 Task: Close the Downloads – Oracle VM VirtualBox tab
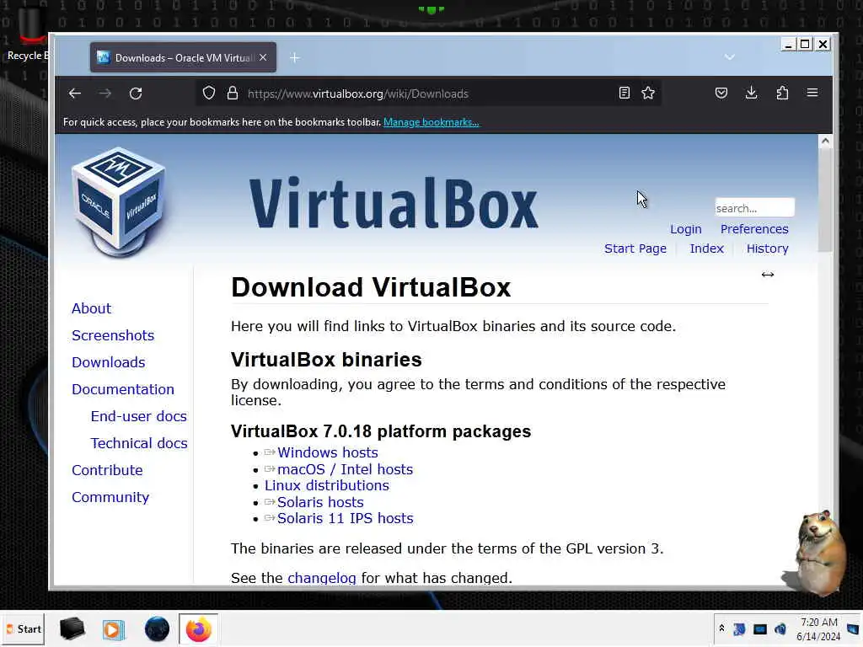(x=263, y=57)
